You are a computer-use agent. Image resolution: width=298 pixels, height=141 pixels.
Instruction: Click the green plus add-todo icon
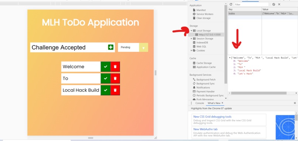[111, 47]
